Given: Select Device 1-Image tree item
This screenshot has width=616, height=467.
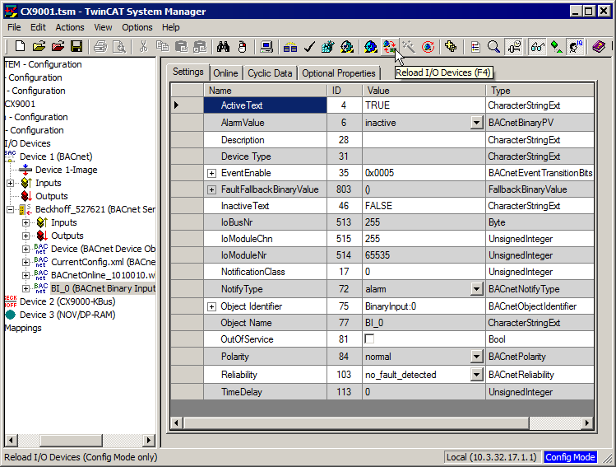Looking at the screenshot, I should [x=66, y=170].
